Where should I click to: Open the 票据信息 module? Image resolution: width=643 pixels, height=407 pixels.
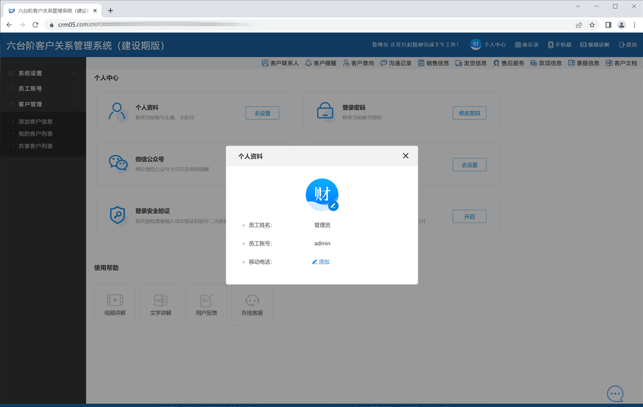584,63
